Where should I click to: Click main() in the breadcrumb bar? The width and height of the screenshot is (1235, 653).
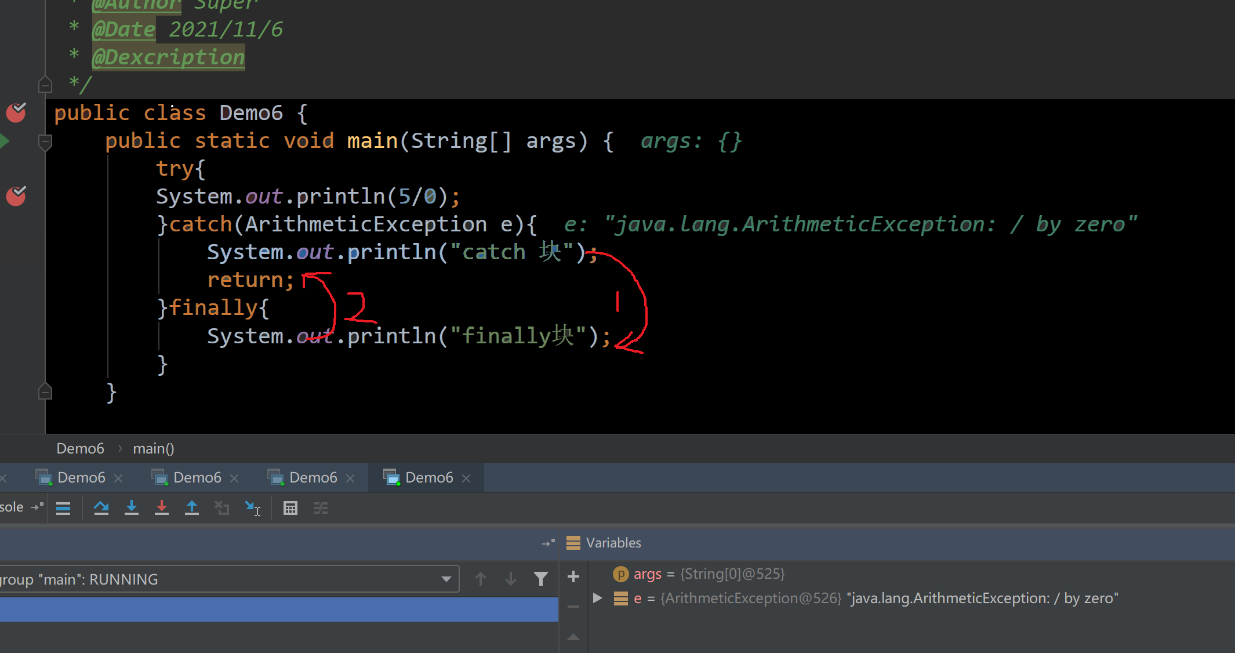click(x=153, y=448)
